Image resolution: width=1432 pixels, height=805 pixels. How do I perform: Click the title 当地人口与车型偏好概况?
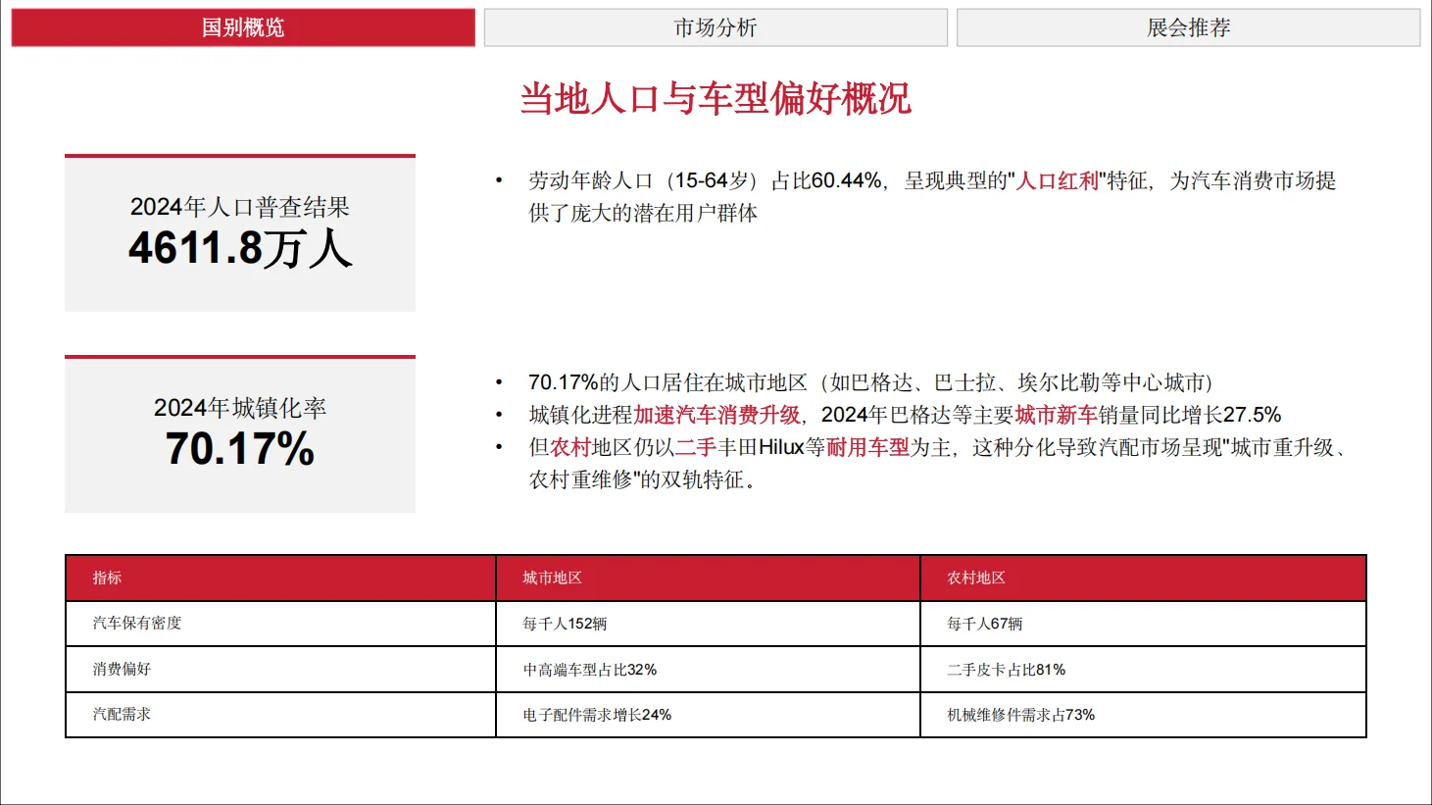(x=716, y=98)
